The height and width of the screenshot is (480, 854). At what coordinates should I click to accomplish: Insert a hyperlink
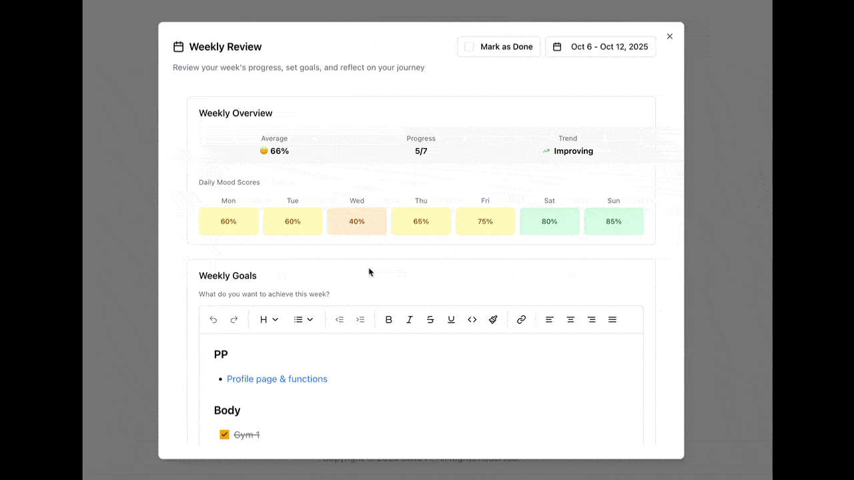click(x=521, y=319)
